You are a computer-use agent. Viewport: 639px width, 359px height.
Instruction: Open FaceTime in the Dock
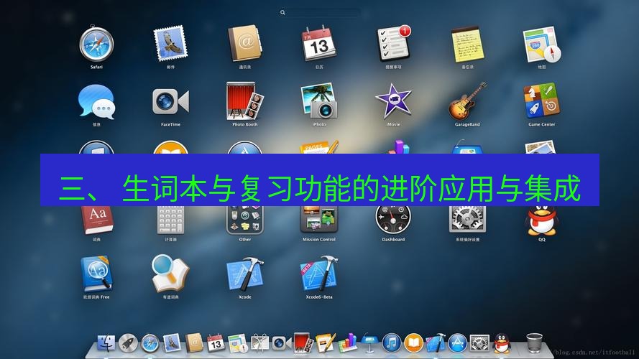(281, 343)
